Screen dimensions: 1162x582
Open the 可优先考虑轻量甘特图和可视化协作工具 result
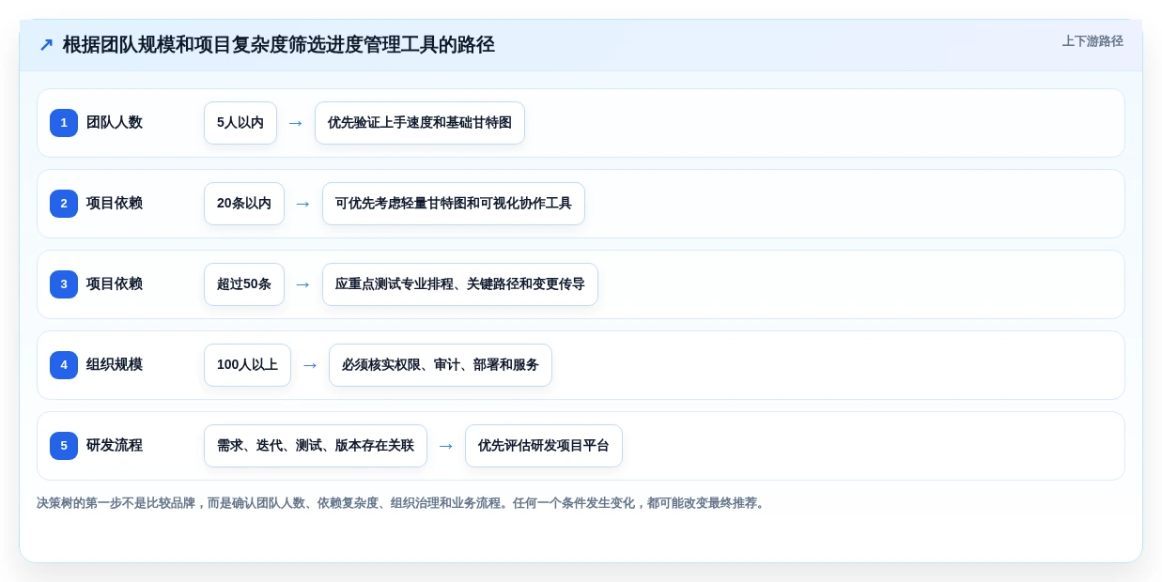click(454, 204)
